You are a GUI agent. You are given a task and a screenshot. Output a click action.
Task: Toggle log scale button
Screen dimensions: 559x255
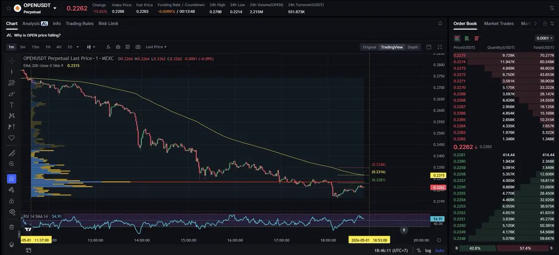(428, 250)
